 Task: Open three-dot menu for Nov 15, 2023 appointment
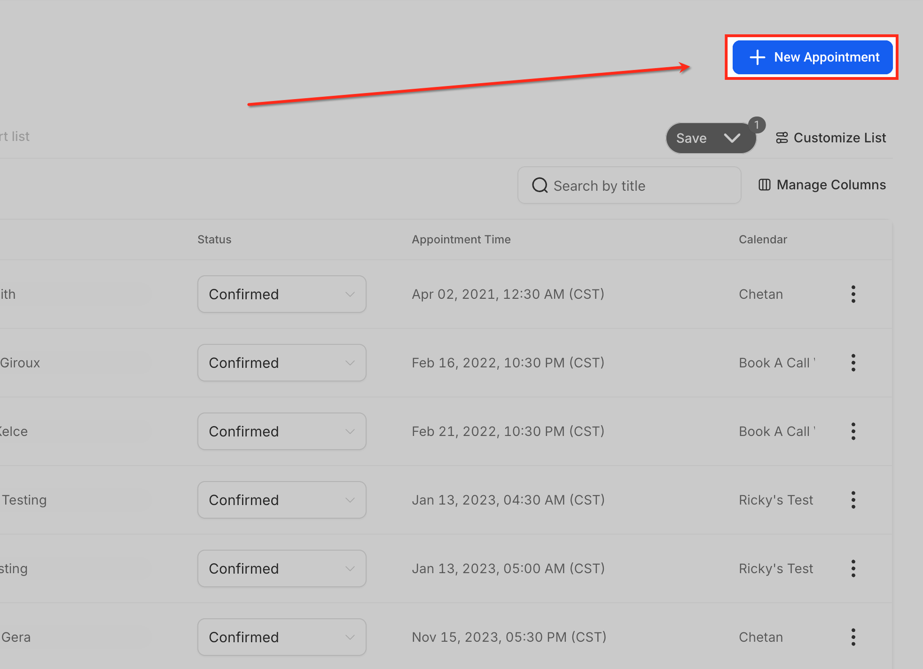click(x=853, y=637)
